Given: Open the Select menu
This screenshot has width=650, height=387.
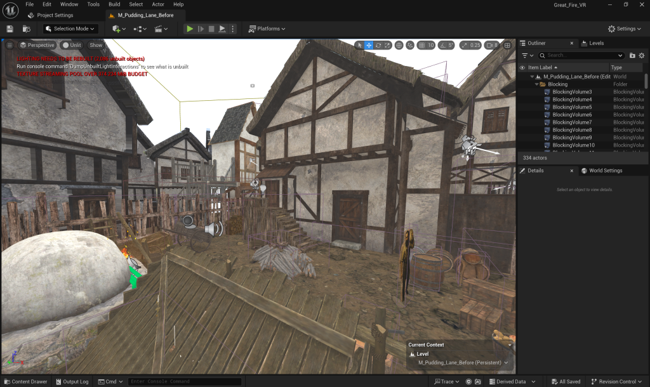Looking at the screenshot, I should 136,4.
